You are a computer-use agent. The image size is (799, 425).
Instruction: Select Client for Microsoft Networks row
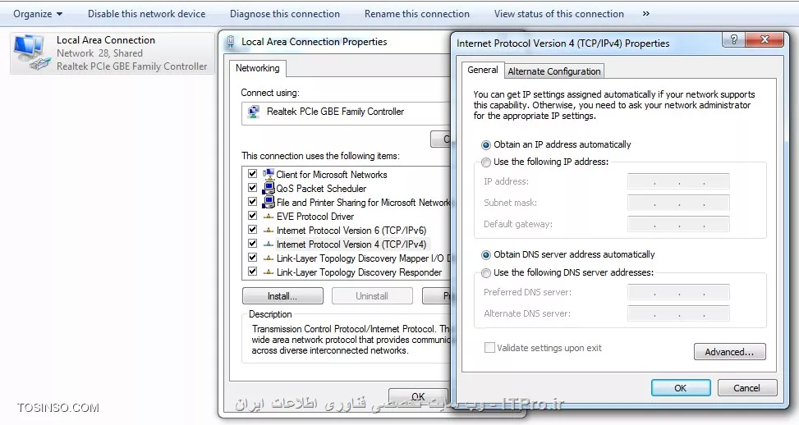(347, 174)
